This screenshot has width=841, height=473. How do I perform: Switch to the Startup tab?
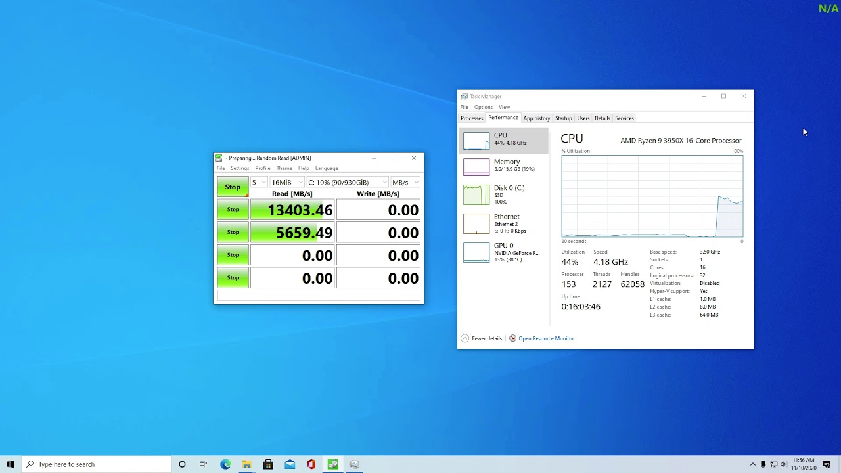pyautogui.click(x=564, y=118)
